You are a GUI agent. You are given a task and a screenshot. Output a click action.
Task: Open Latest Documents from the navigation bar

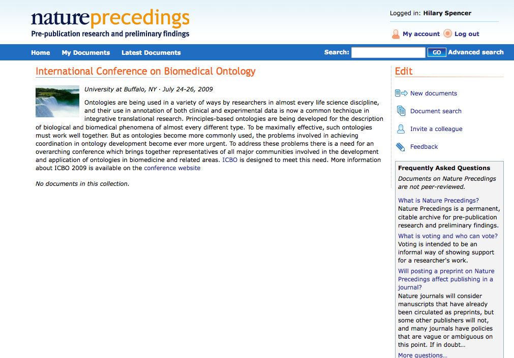click(x=151, y=53)
